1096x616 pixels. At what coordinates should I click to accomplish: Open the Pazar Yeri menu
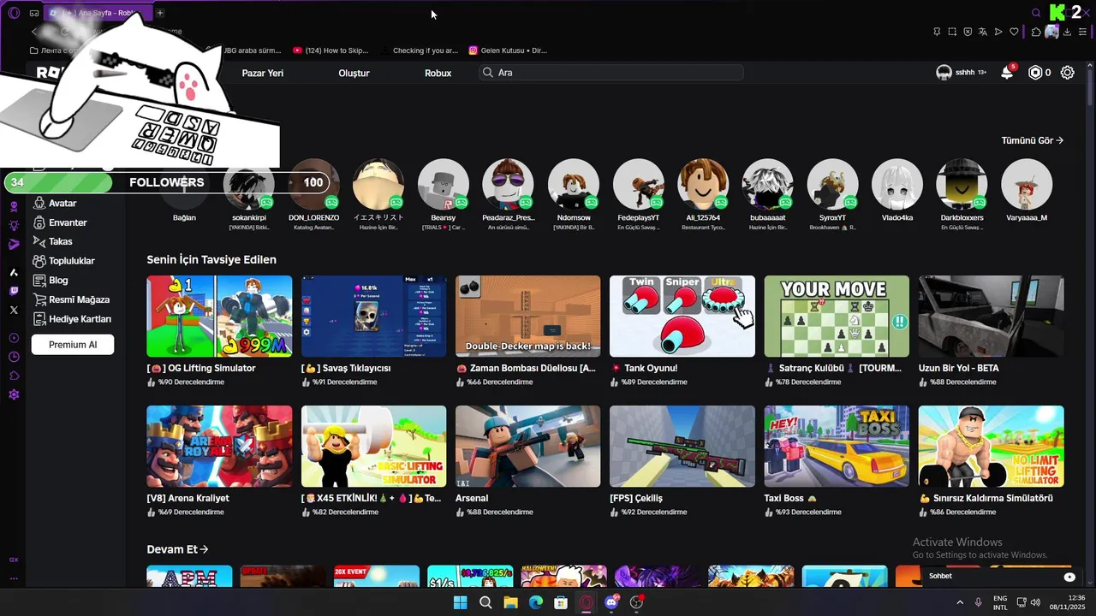coord(262,73)
